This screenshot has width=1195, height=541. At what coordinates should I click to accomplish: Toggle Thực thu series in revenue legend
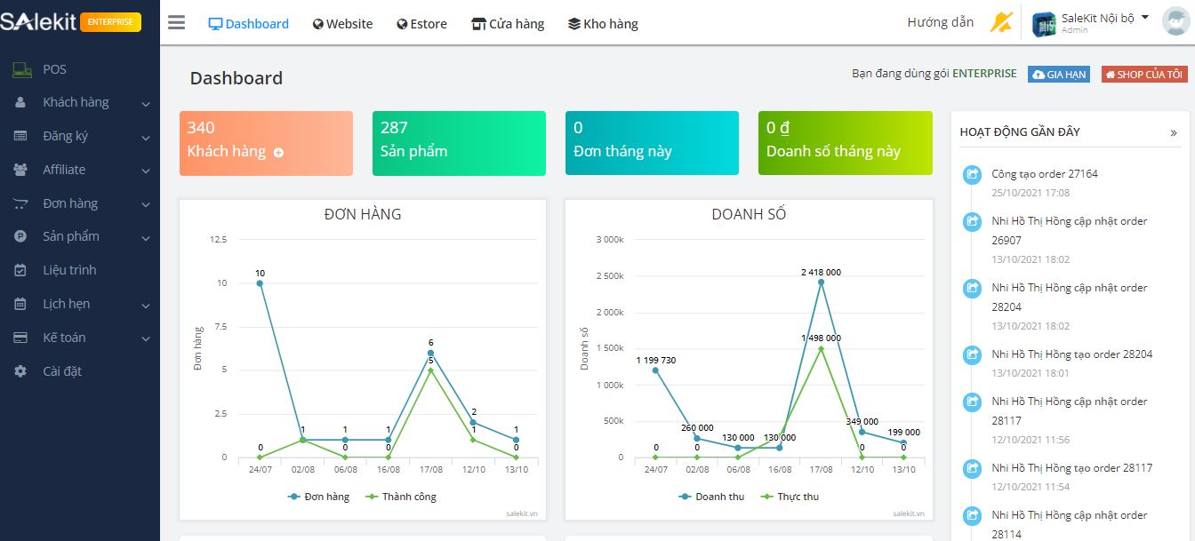[790, 497]
